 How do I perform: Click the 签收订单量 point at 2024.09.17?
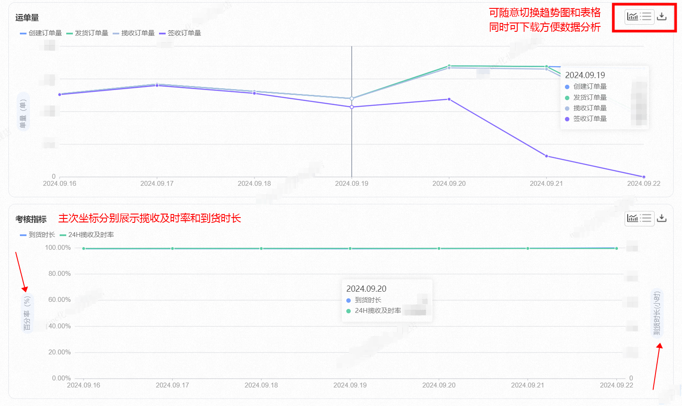tap(157, 86)
